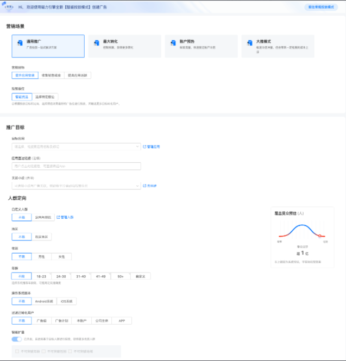The image size is (346, 361).
Task: Filter converted users by 广告计划
Action: coord(61,321)
